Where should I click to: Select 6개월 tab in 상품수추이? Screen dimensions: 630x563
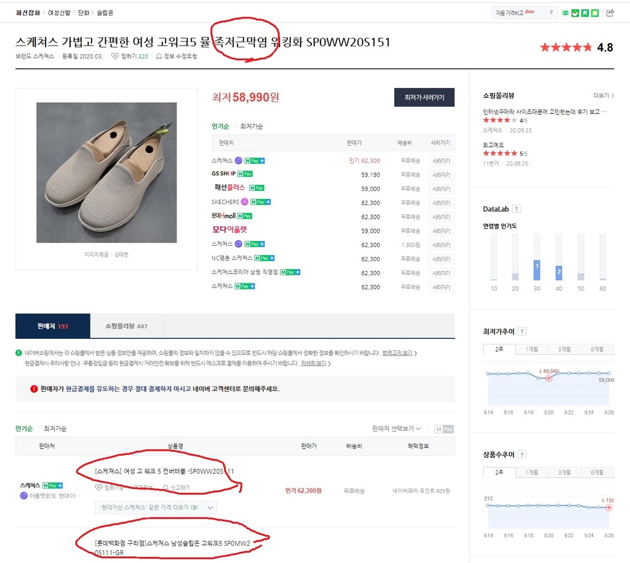(597, 472)
